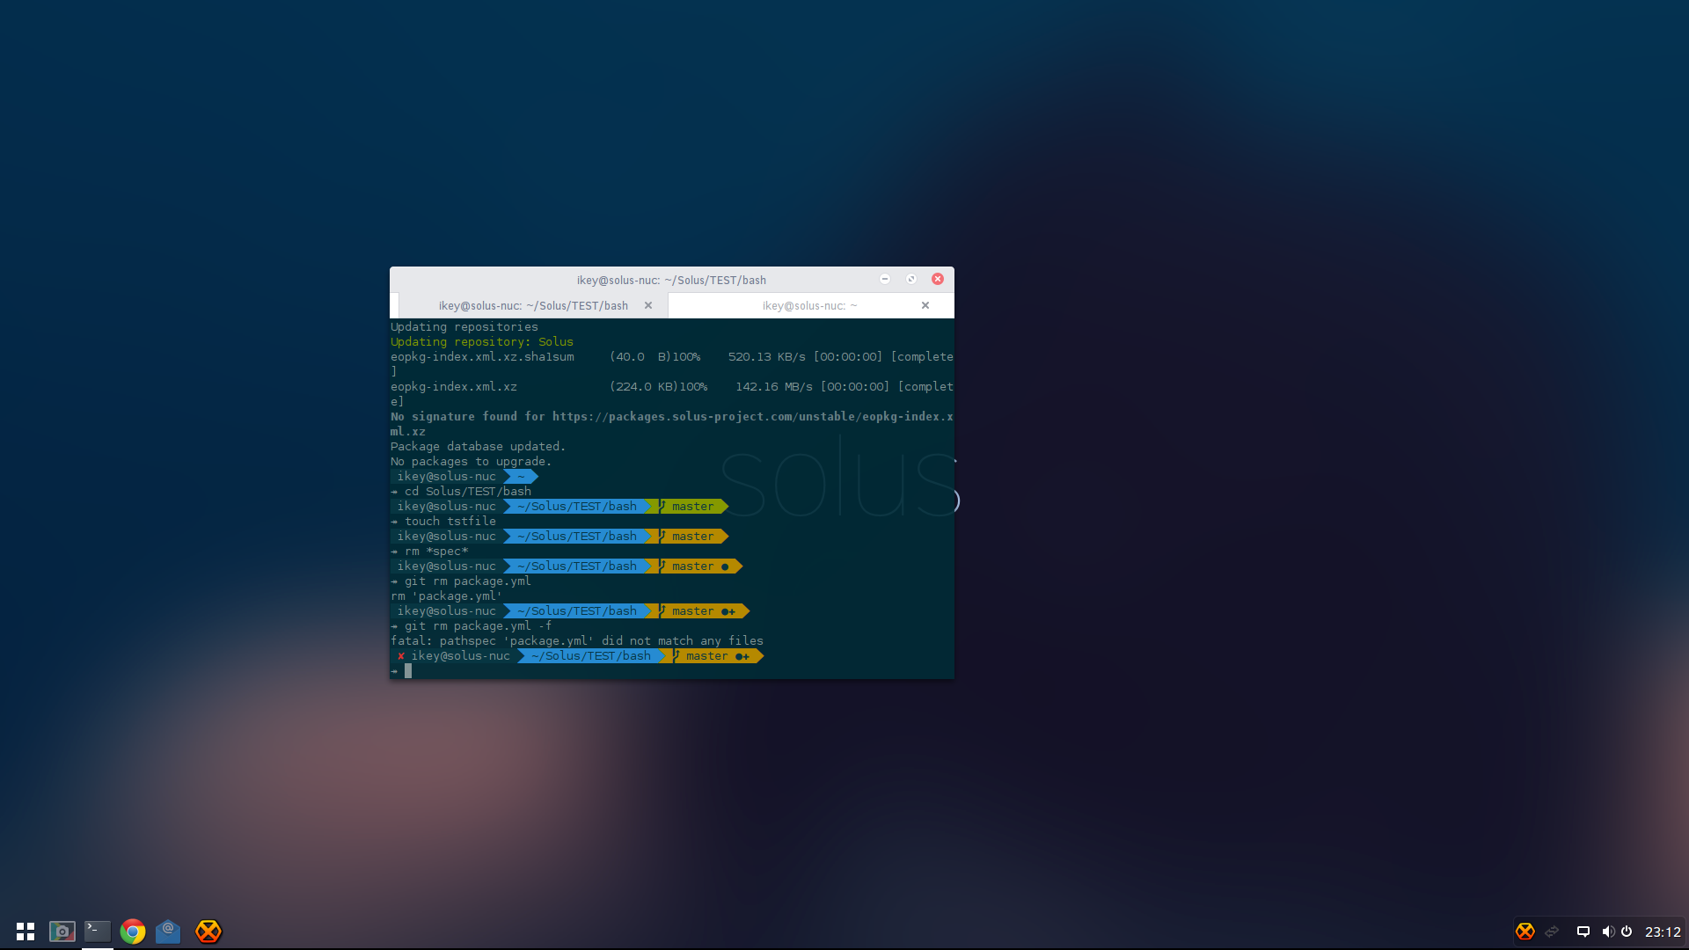Click the 'fatal: pathspec' error line
1689x950 pixels.
[577, 641]
